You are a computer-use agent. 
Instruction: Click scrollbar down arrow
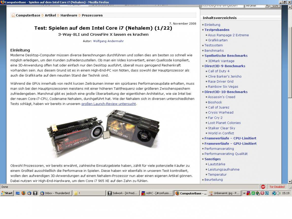tap(290, 181)
